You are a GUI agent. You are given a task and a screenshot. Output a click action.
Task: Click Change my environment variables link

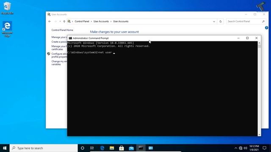click(59, 63)
